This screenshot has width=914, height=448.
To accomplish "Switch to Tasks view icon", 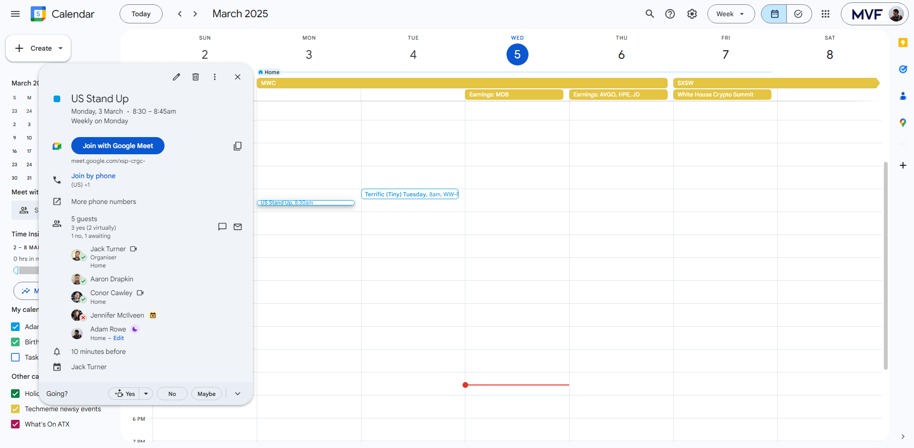I will click(799, 14).
